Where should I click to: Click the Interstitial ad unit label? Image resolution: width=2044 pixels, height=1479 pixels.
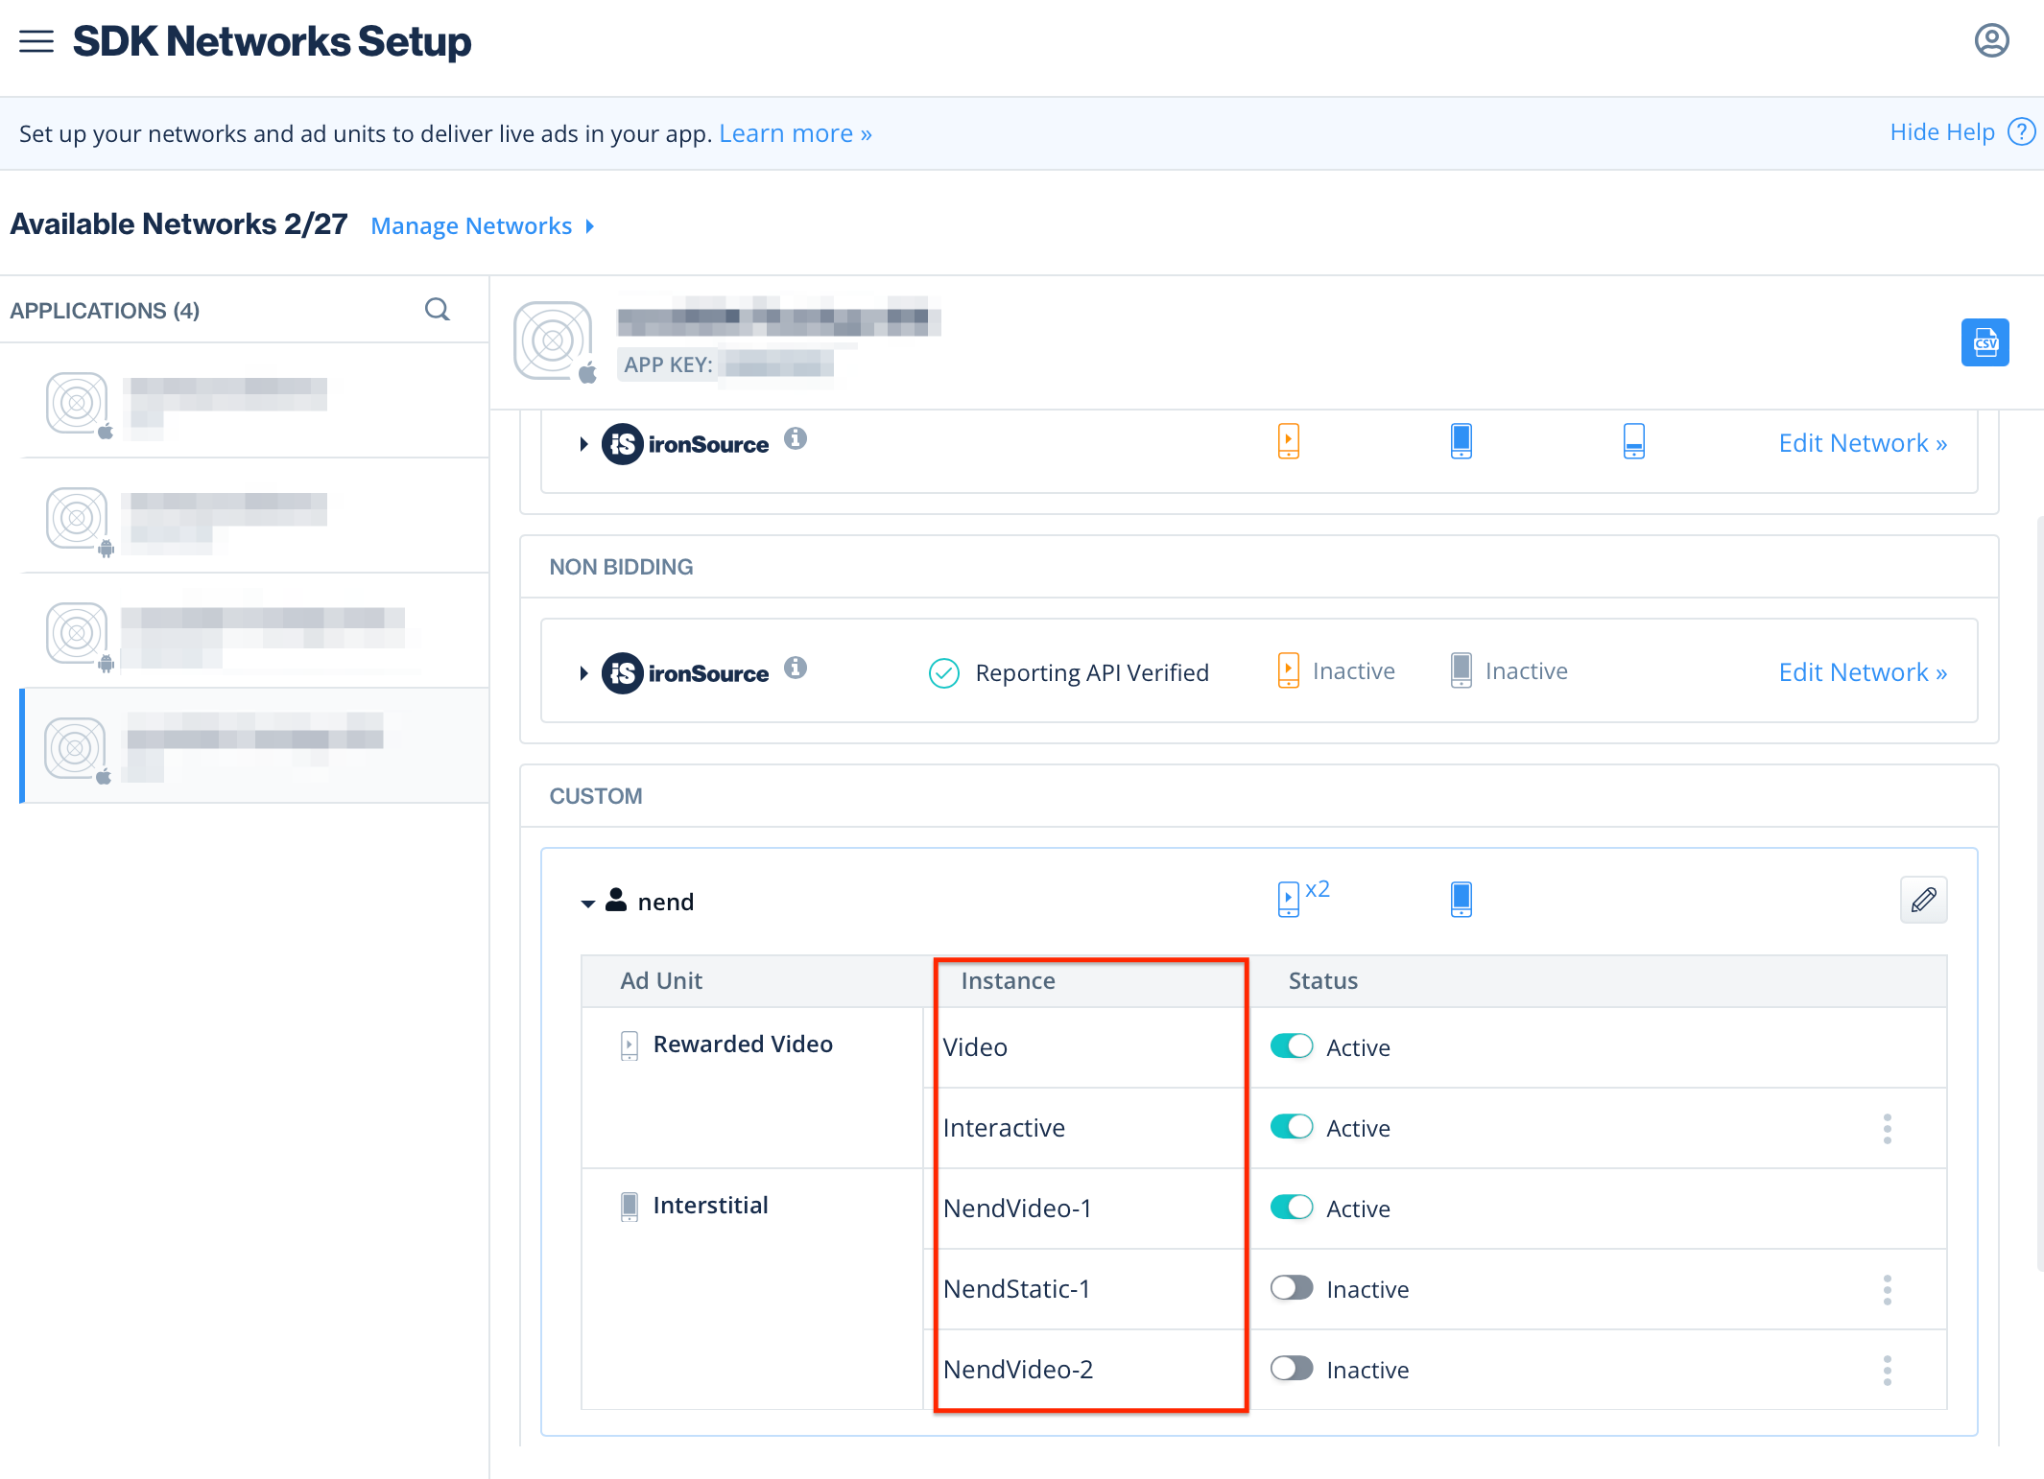(710, 1206)
